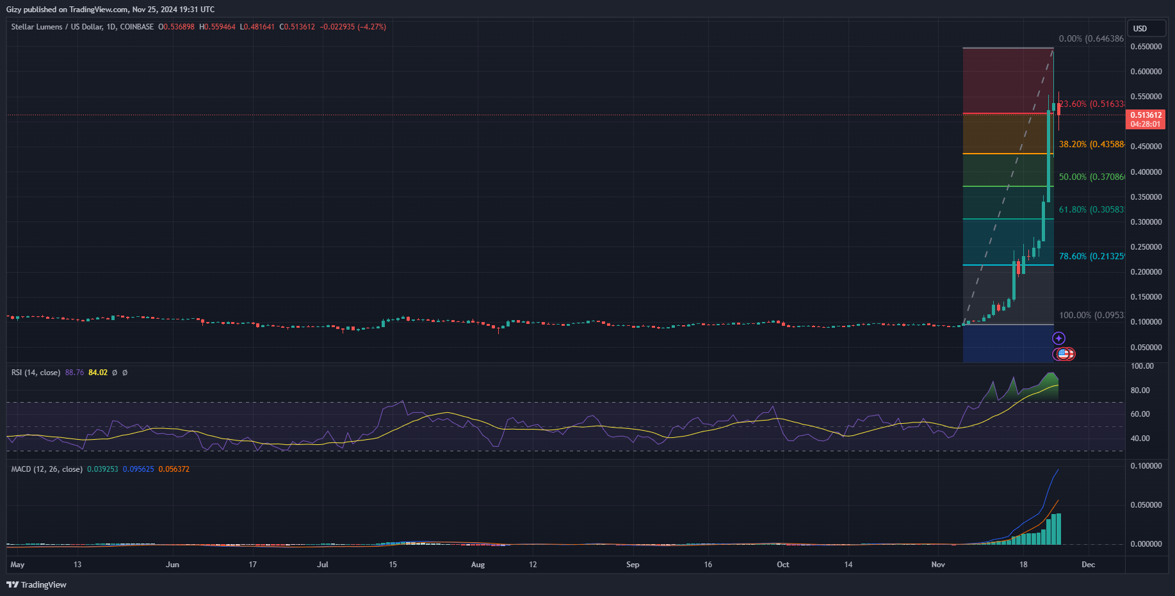Click the MACD histogram value 0.039253
1175x596 pixels.
[x=102, y=469]
